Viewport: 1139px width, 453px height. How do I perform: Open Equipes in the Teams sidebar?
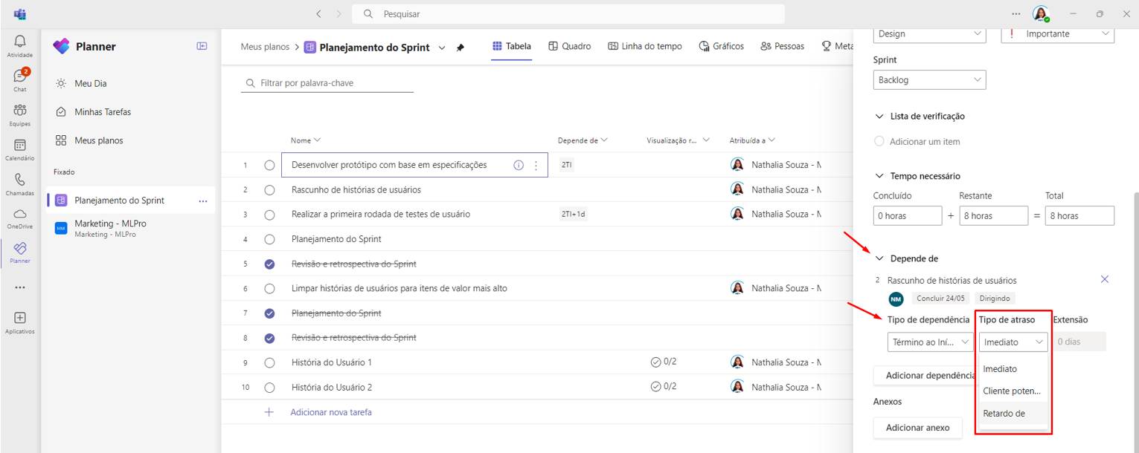coord(20,114)
